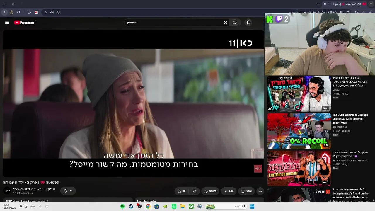The image size is (375, 211).
Task: Go forward using the arrow by reload
Action: coord(364,12)
